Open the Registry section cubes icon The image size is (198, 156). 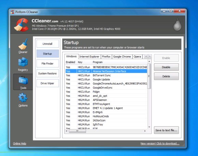click(x=23, y=62)
